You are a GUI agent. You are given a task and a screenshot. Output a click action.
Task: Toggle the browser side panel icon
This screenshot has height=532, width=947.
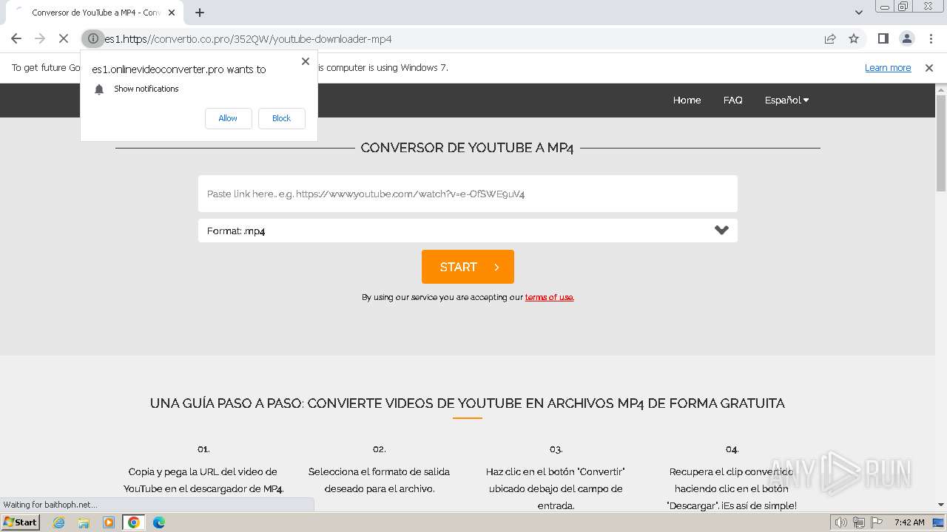(883, 38)
